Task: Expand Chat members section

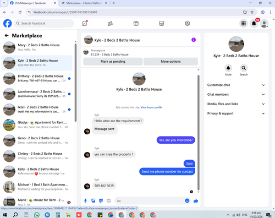Action: [236, 95]
